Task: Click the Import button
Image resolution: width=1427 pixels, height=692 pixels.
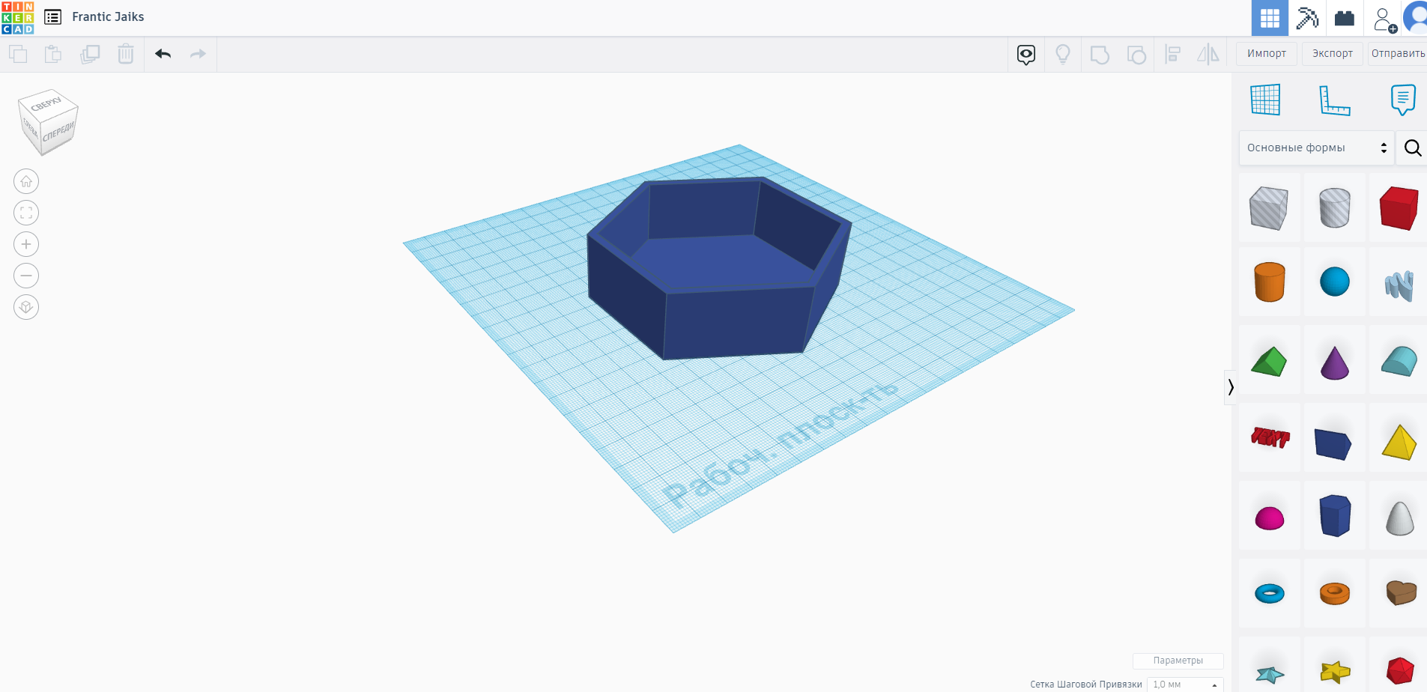Action: tap(1267, 53)
